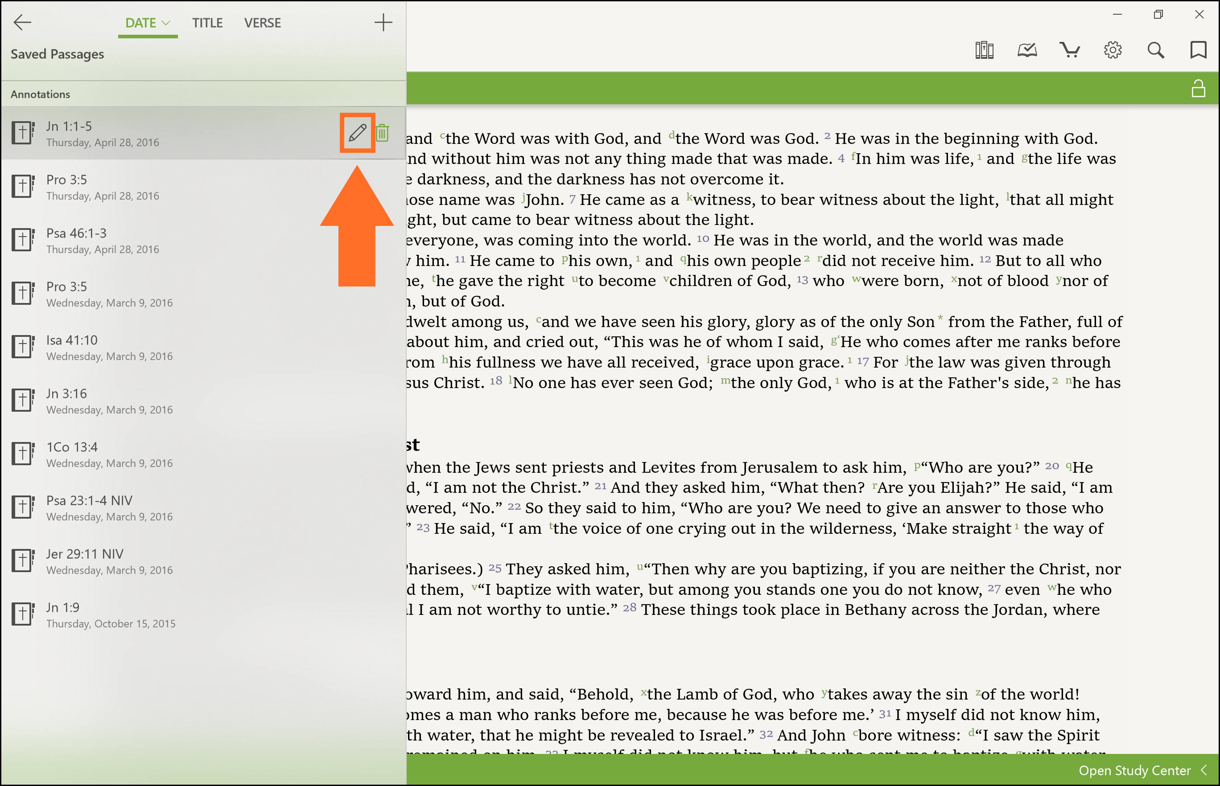Screen dimensions: 1220x786
Task: Open the store shopping cart icon
Action: click(1069, 50)
